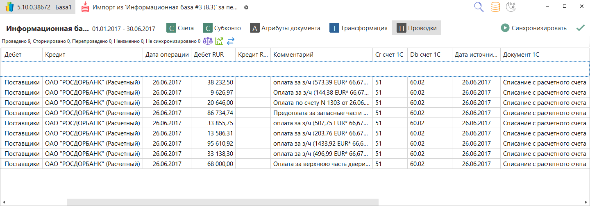Click the empty filter row under Кредит header

point(93,69)
